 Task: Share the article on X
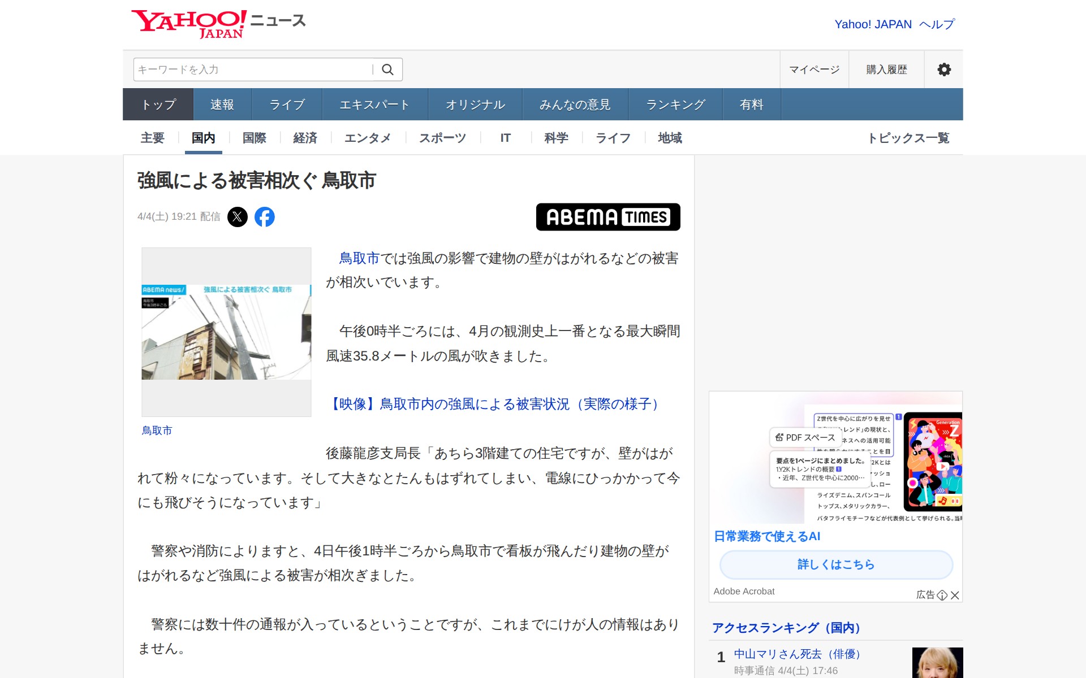pos(238,216)
